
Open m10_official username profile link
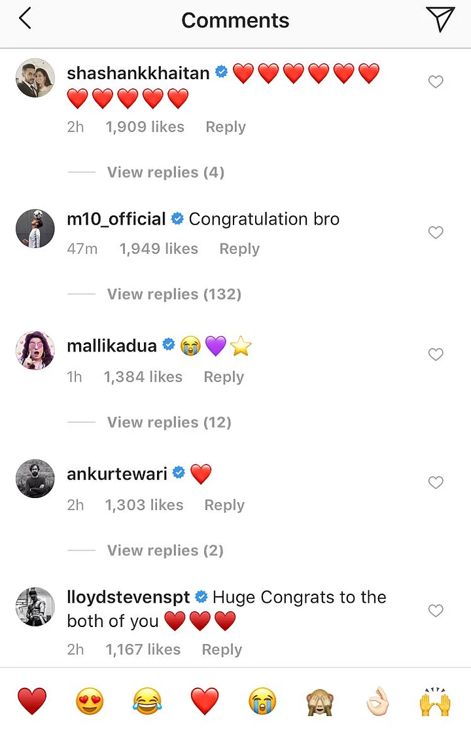pos(116,219)
